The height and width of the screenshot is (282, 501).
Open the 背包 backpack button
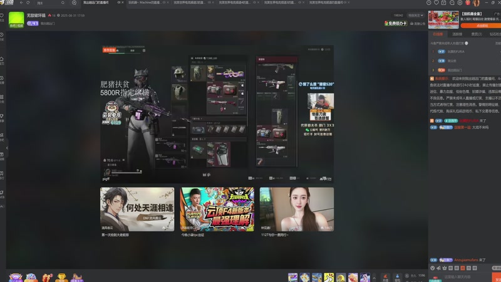point(397,278)
